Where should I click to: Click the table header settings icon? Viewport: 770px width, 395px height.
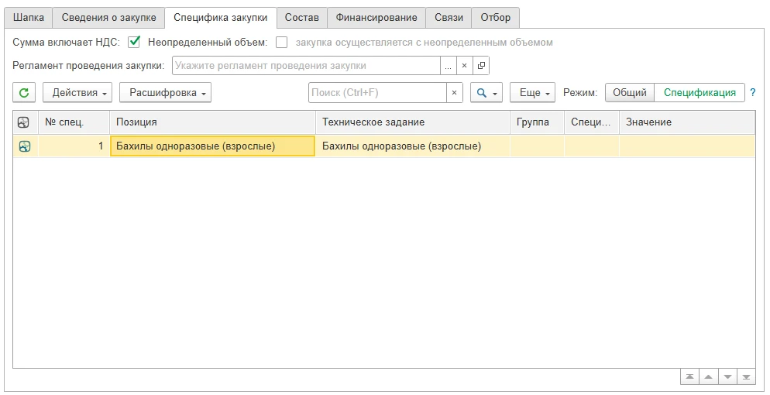pos(23,122)
